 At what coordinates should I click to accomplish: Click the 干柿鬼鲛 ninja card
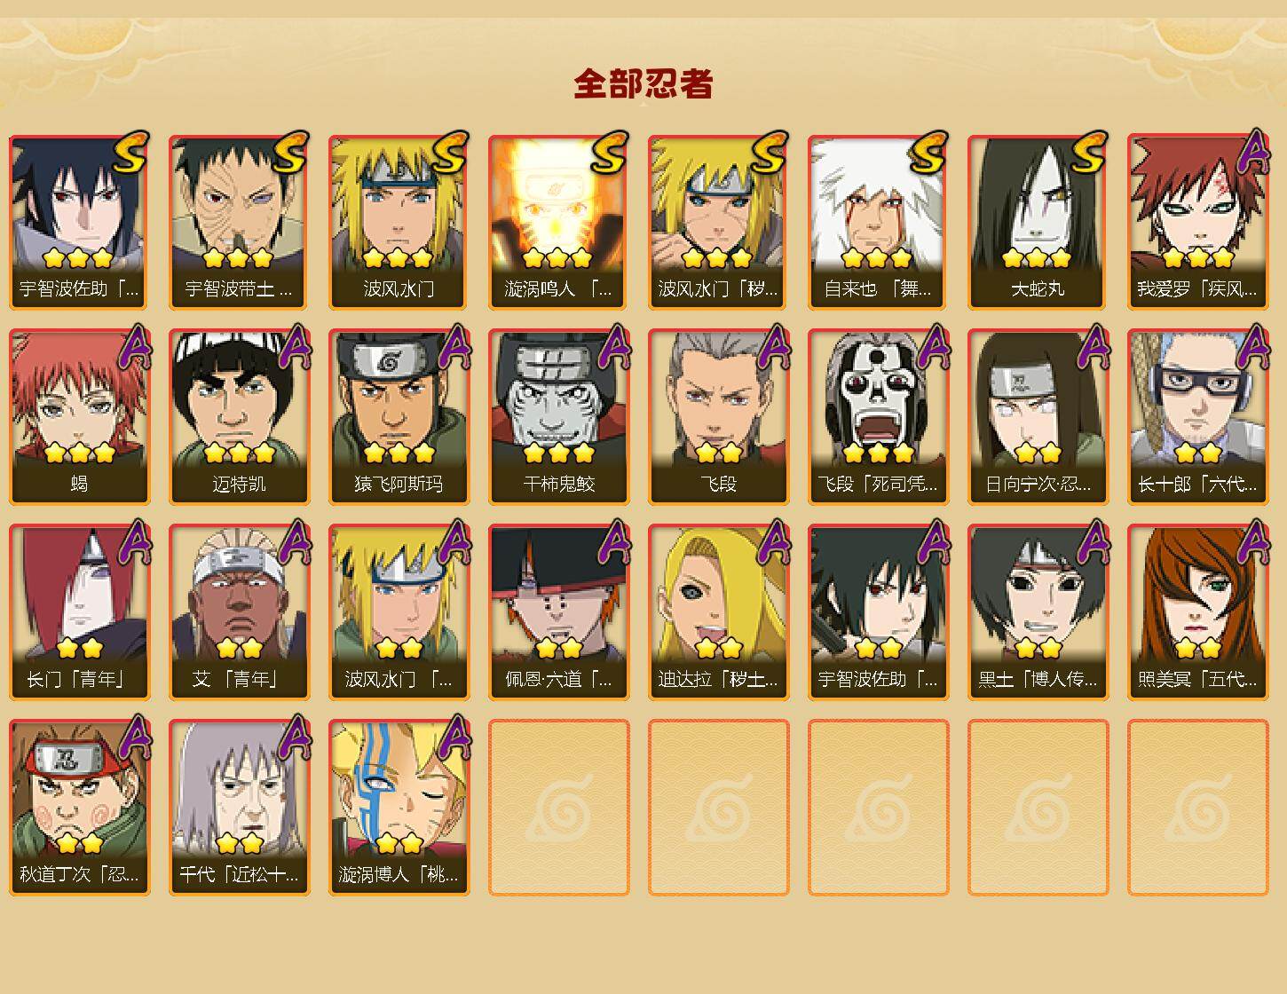558,417
